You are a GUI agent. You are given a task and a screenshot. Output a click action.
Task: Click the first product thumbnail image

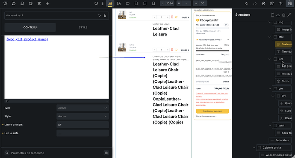[122, 15]
